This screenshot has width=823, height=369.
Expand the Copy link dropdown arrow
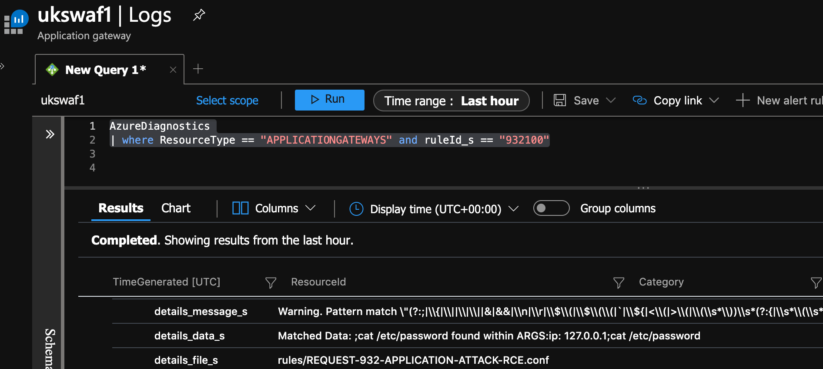[714, 101]
